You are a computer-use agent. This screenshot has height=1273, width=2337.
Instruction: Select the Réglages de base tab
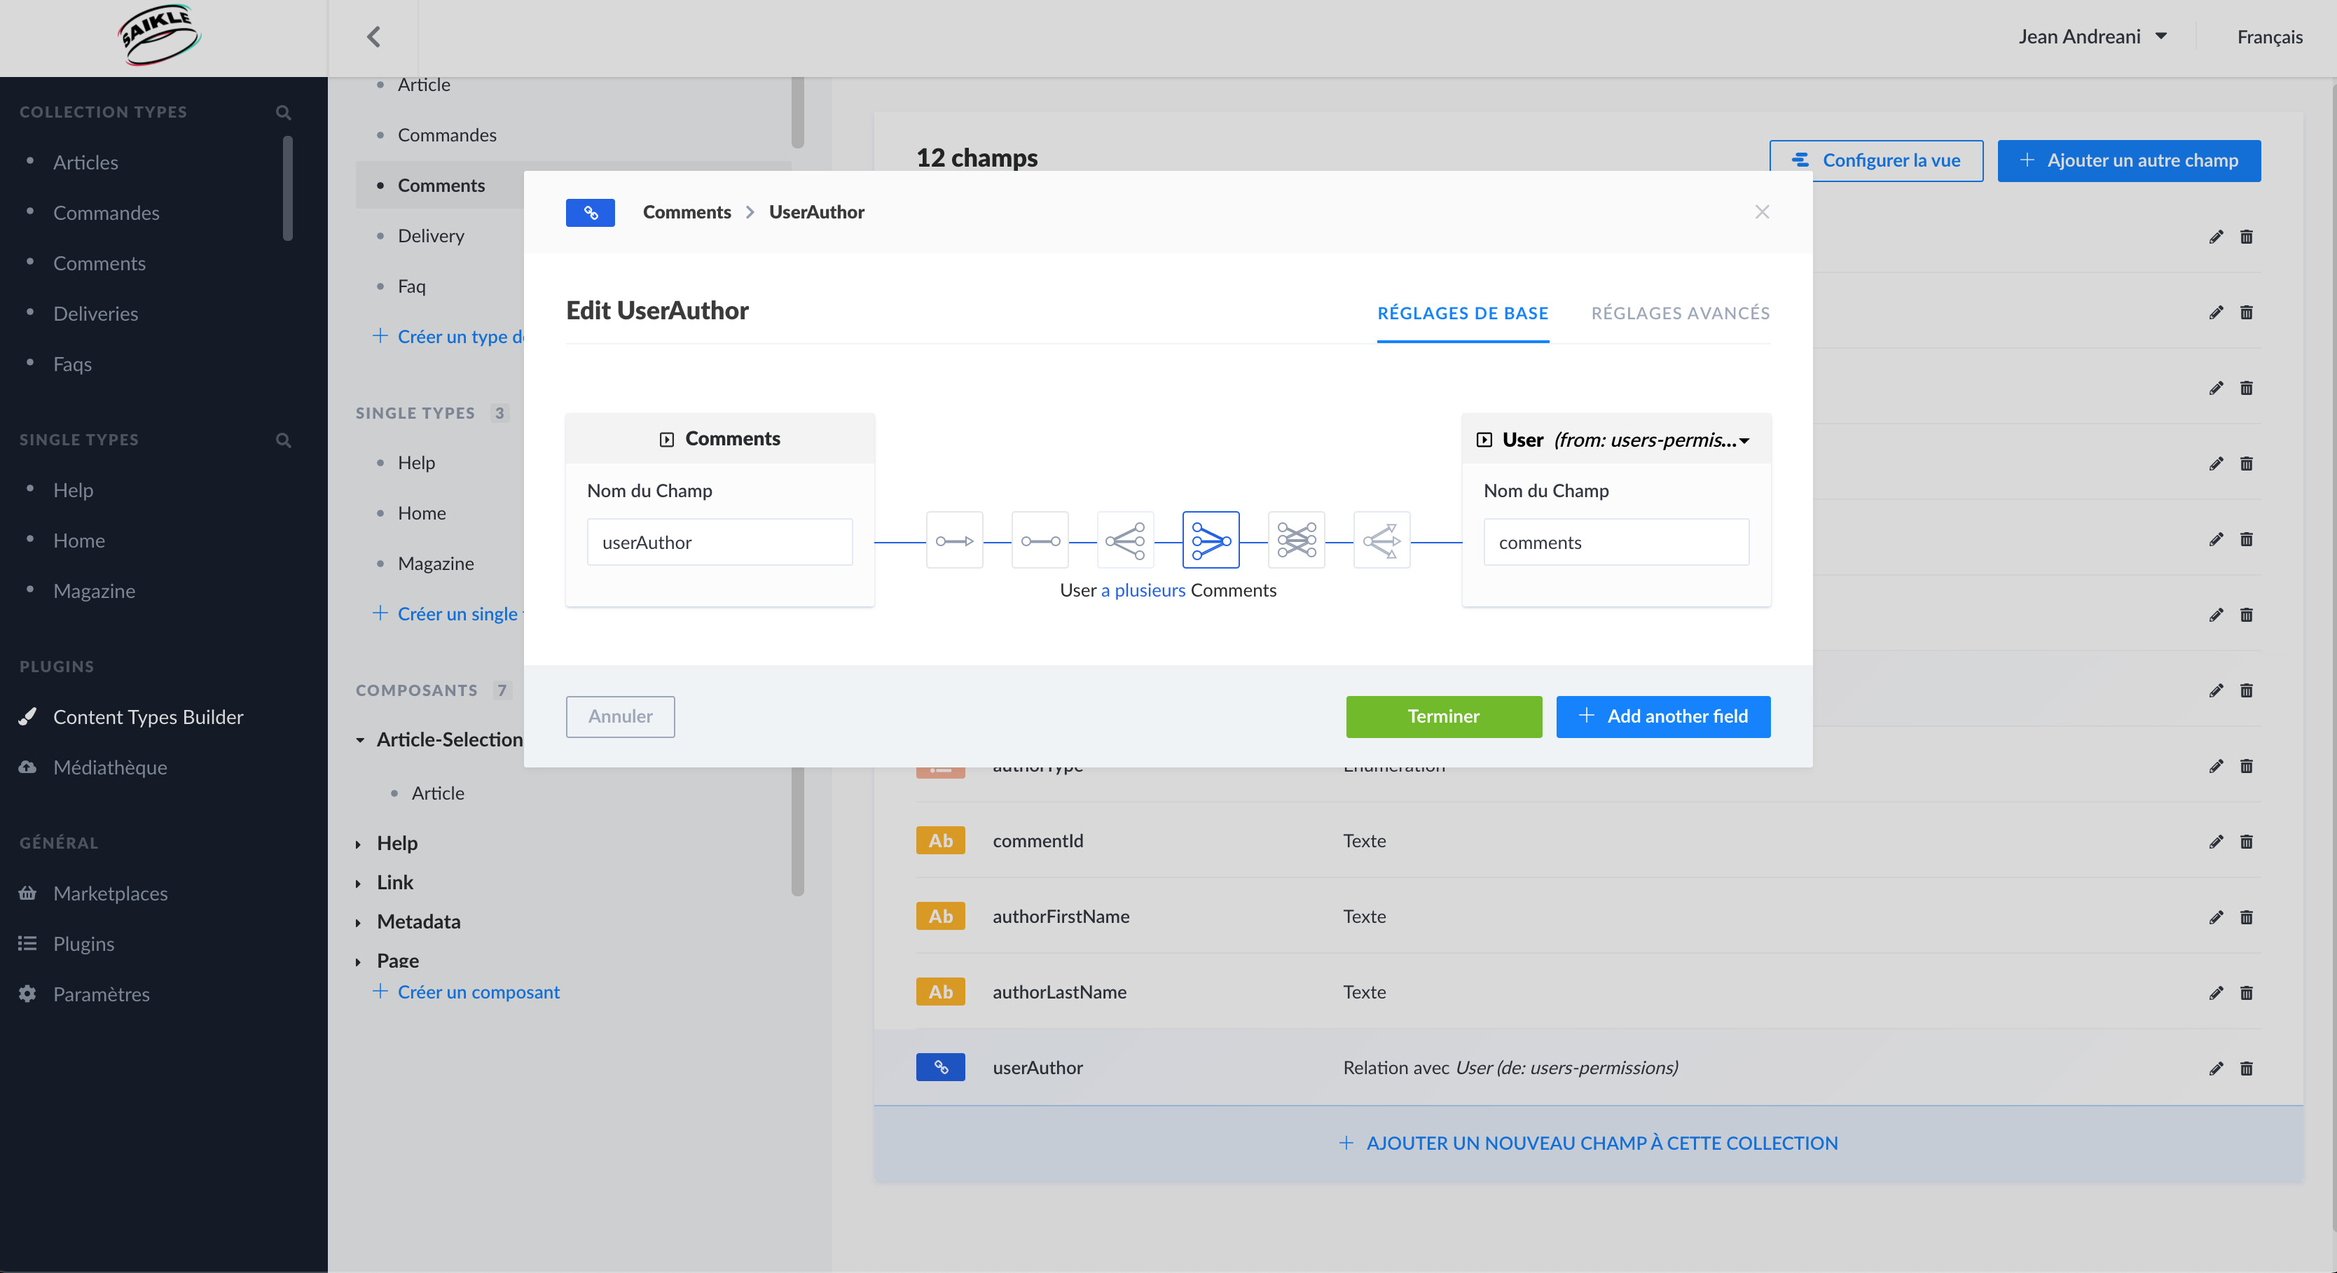click(1461, 314)
